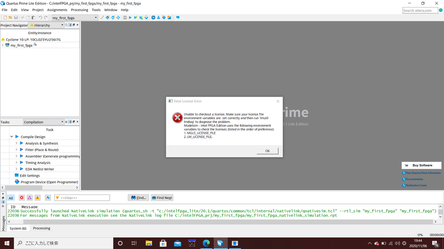Open the Assignments menu

click(57, 10)
